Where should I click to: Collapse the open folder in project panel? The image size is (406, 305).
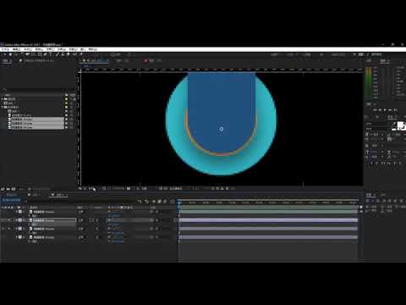[x=2, y=108]
